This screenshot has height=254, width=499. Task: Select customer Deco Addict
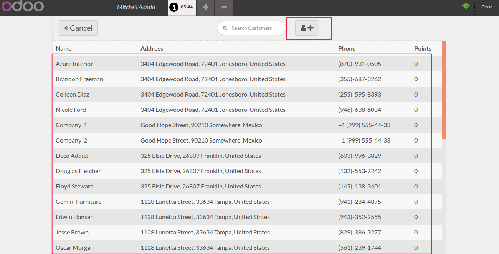click(x=247, y=156)
